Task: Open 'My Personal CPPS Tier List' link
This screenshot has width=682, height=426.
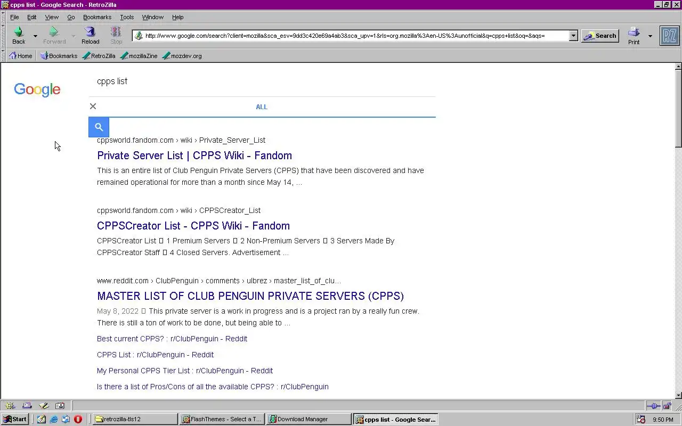Action: (x=185, y=371)
